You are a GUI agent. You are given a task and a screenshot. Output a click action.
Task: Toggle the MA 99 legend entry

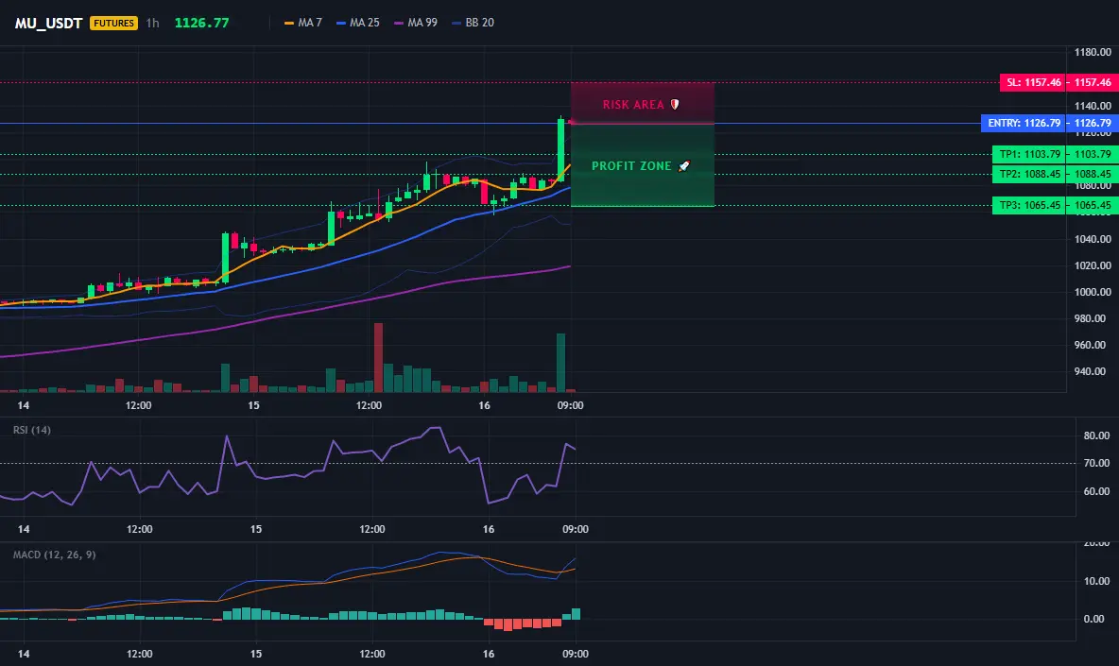click(x=416, y=23)
